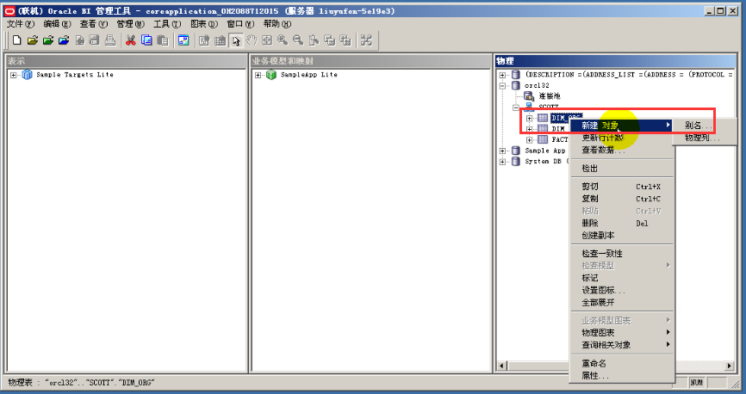Open the 文件 menu
The width and height of the screenshot is (746, 394).
[21, 24]
